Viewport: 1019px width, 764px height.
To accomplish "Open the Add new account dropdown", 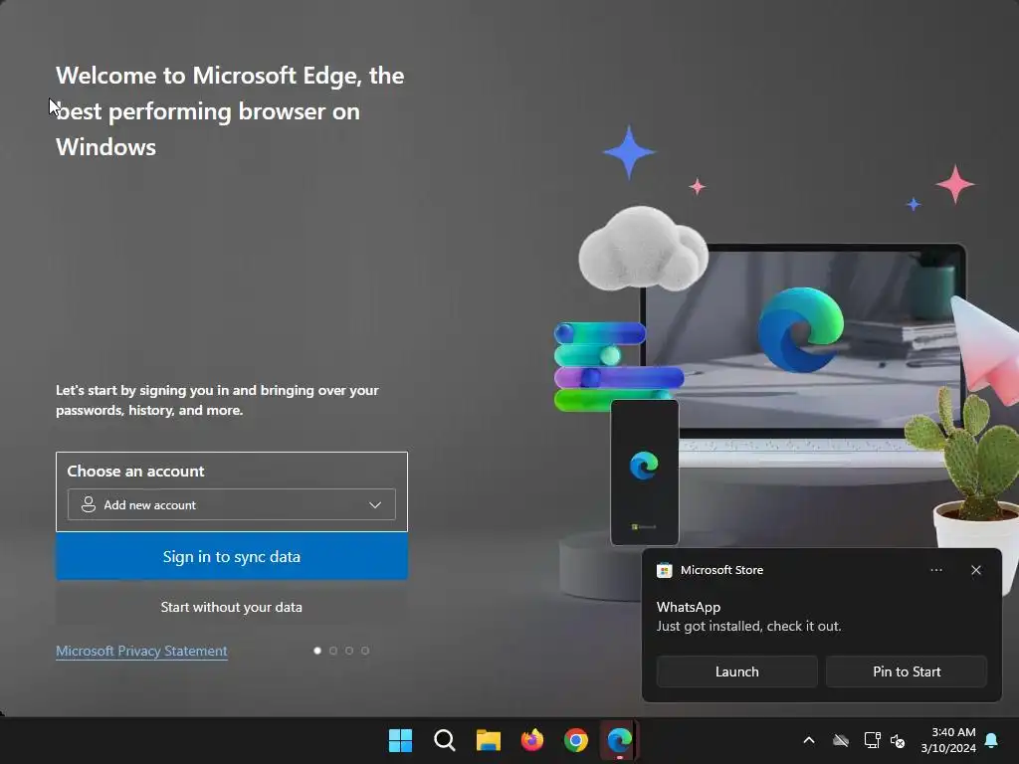I will tap(231, 504).
